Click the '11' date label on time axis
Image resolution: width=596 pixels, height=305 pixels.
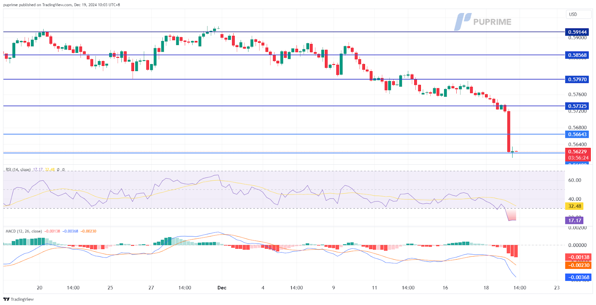coord(374,287)
